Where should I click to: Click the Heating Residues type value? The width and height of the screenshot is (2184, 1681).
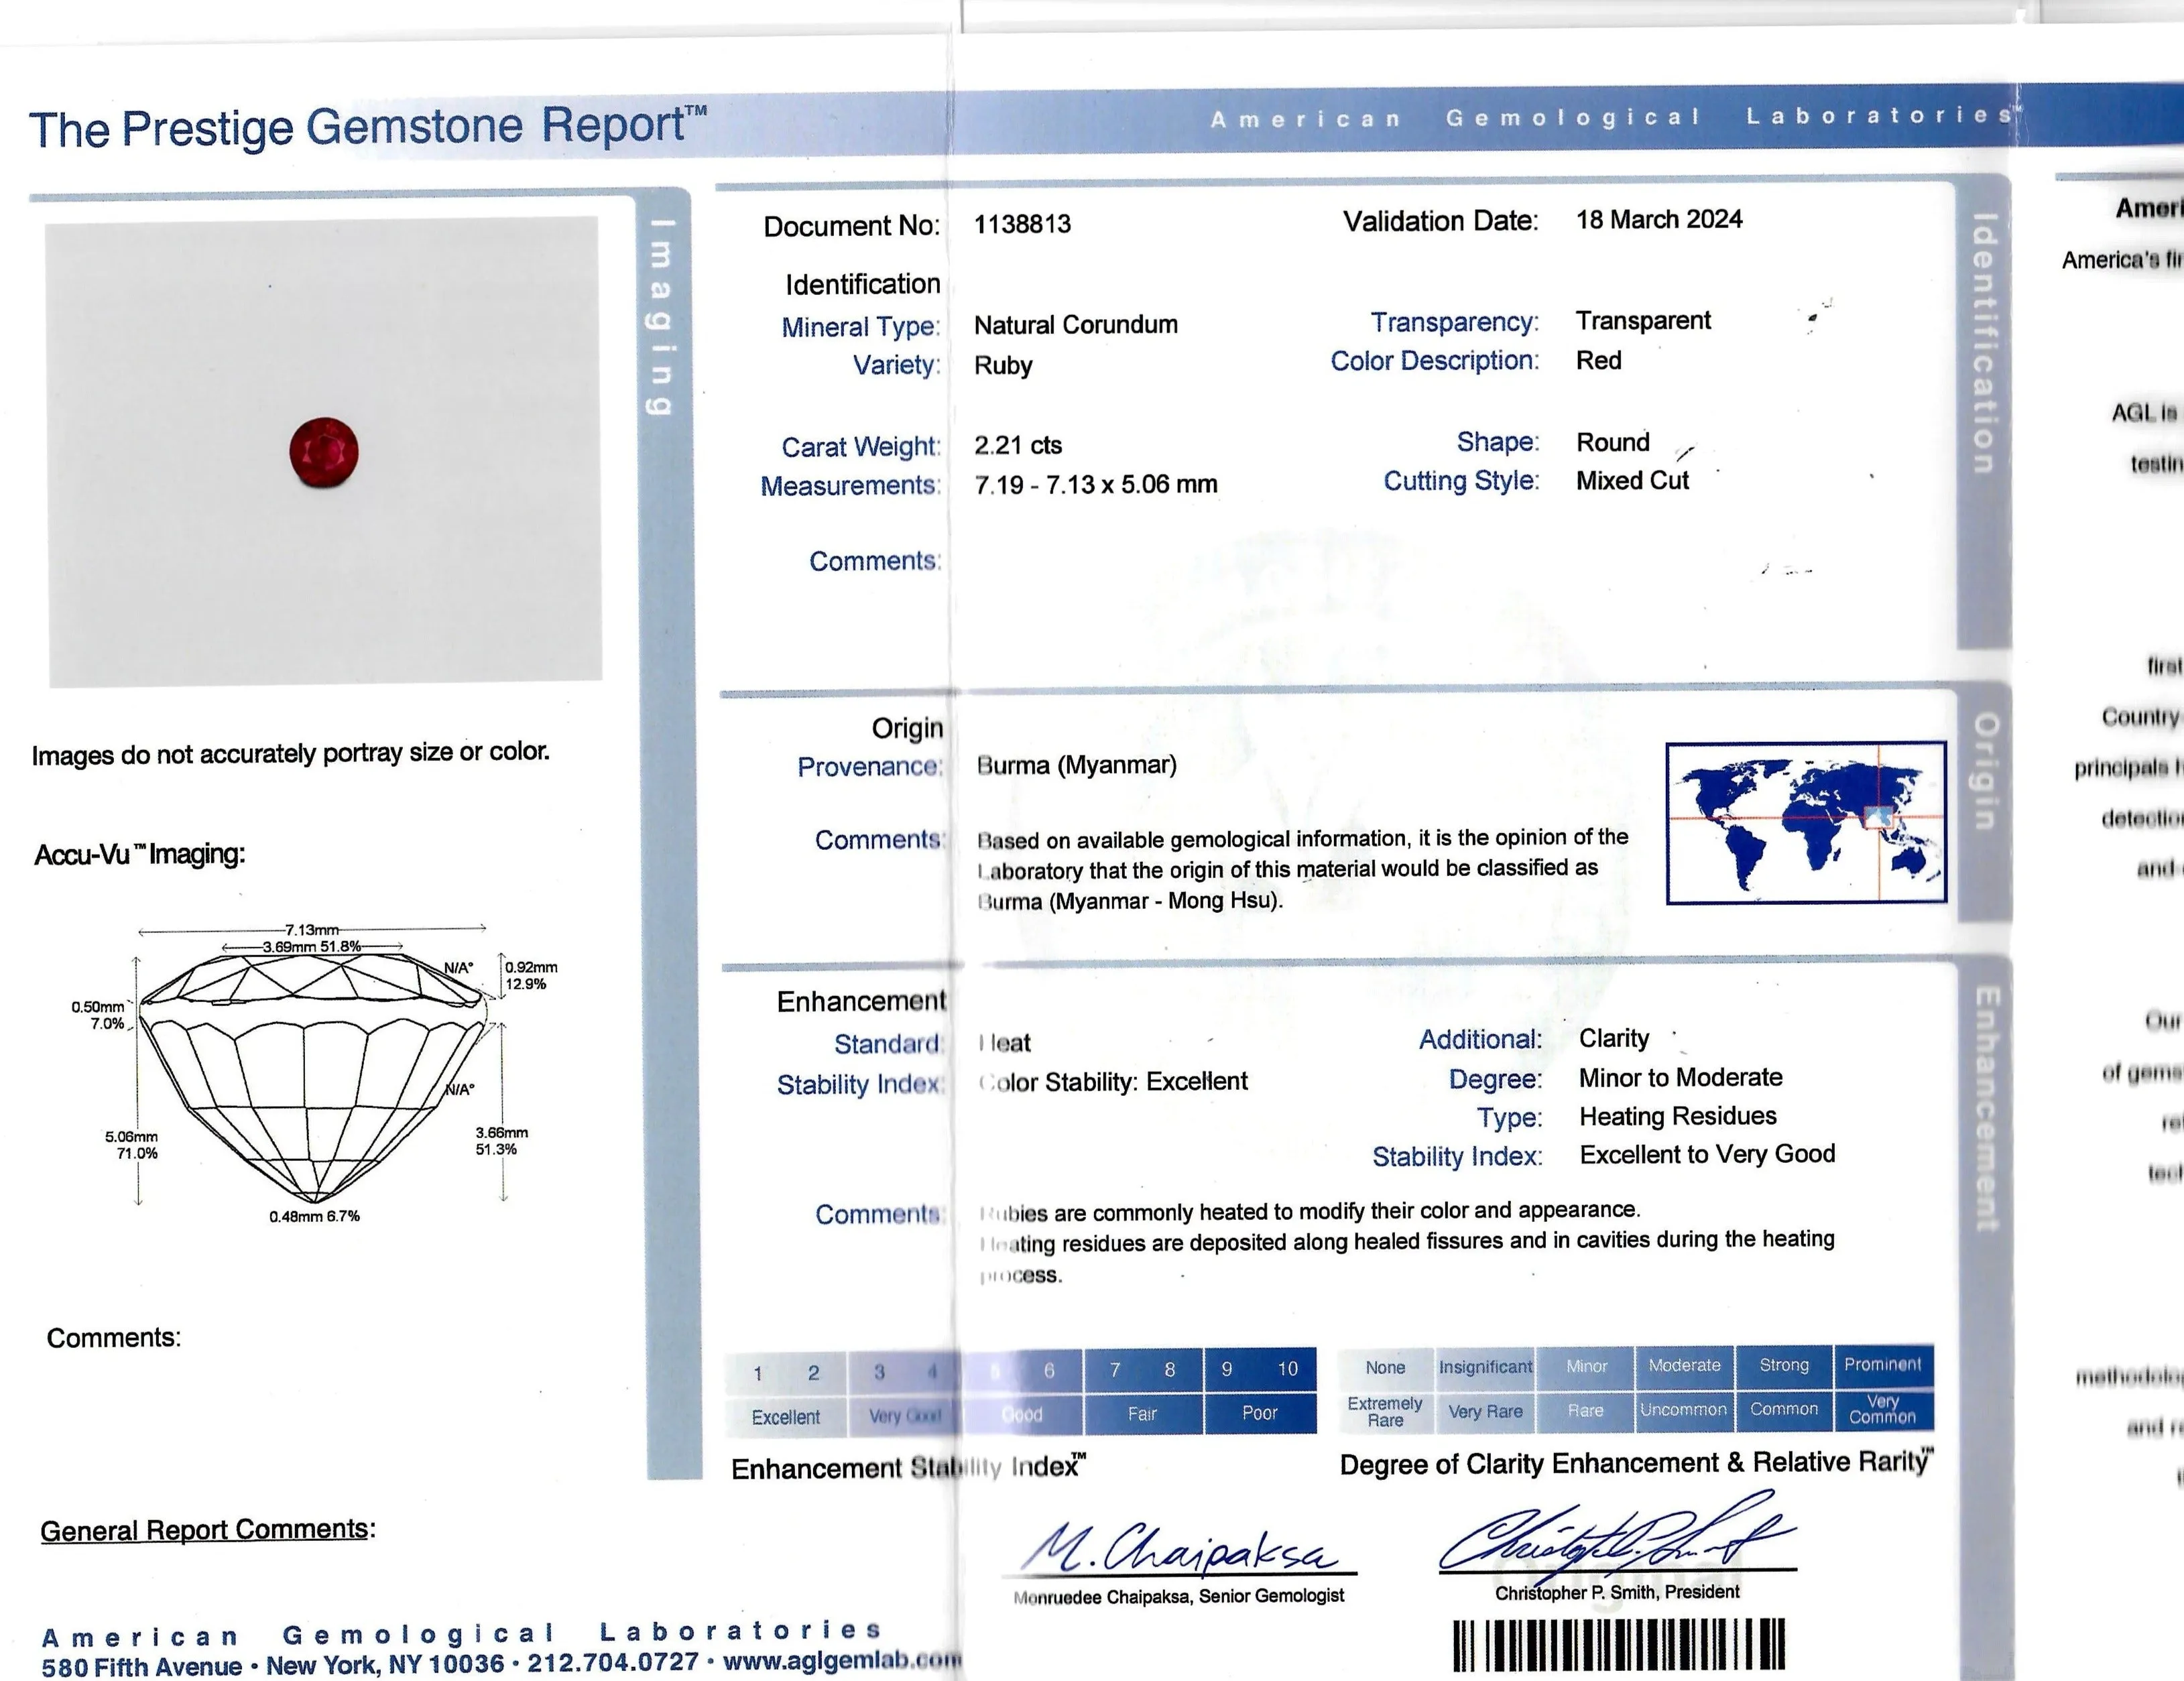1678,1116
